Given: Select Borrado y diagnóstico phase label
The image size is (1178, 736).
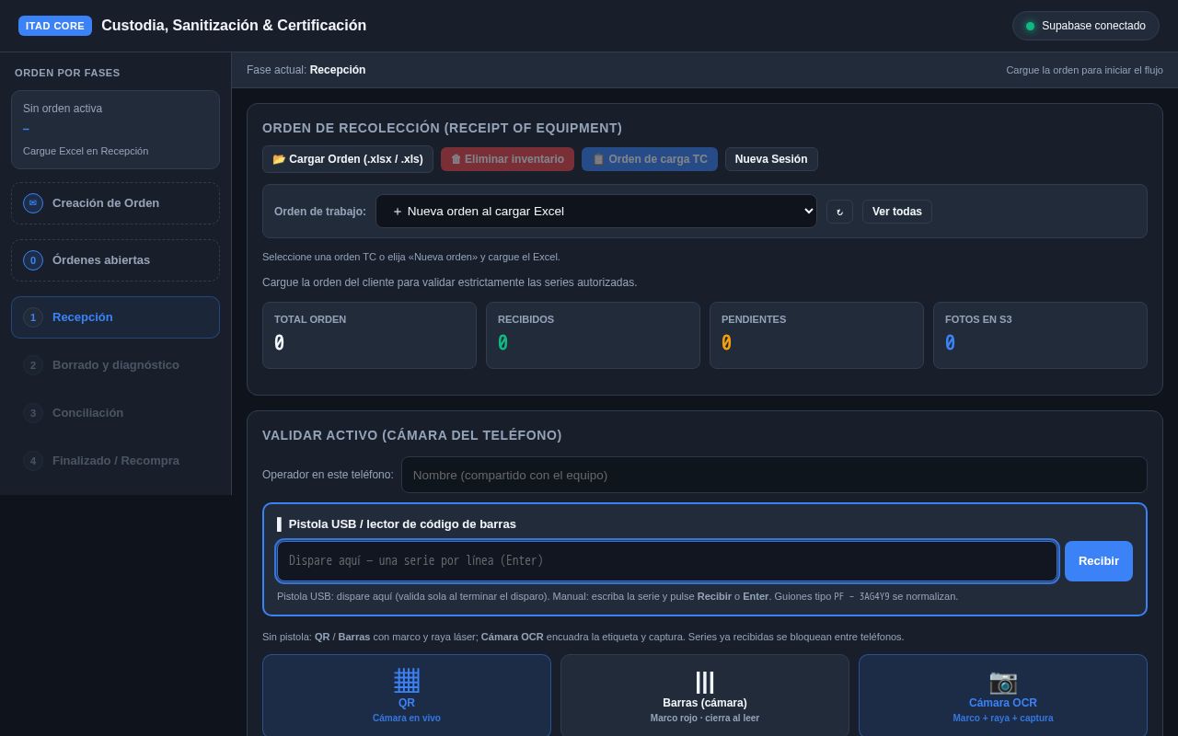Looking at the screenshot, I should point(116,365).
